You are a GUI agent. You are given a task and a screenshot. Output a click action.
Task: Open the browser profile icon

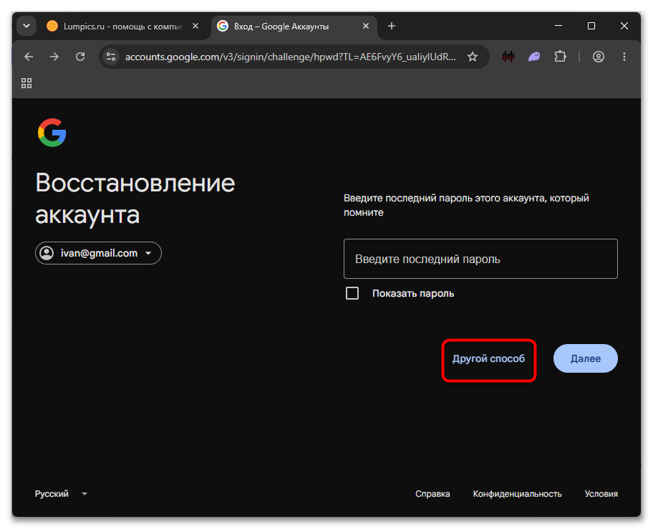click(x=599, y=57)
